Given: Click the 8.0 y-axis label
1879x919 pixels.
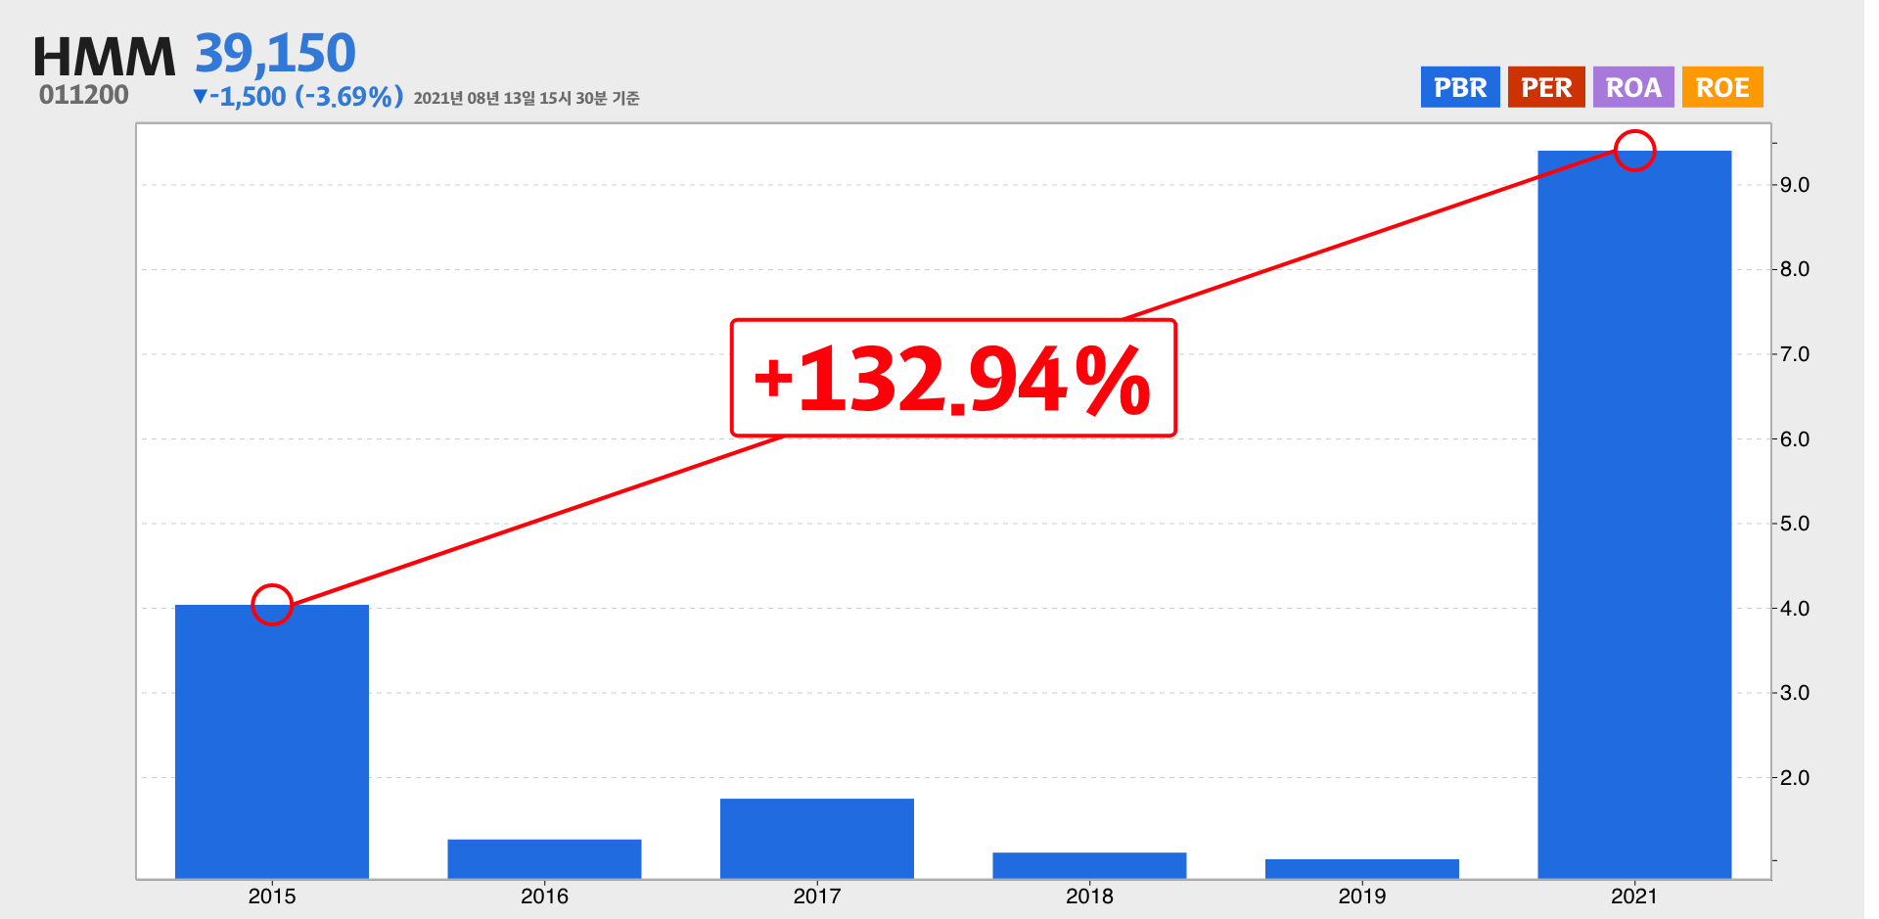Looking at the screenshot, I should click(x=1795, y=269).
